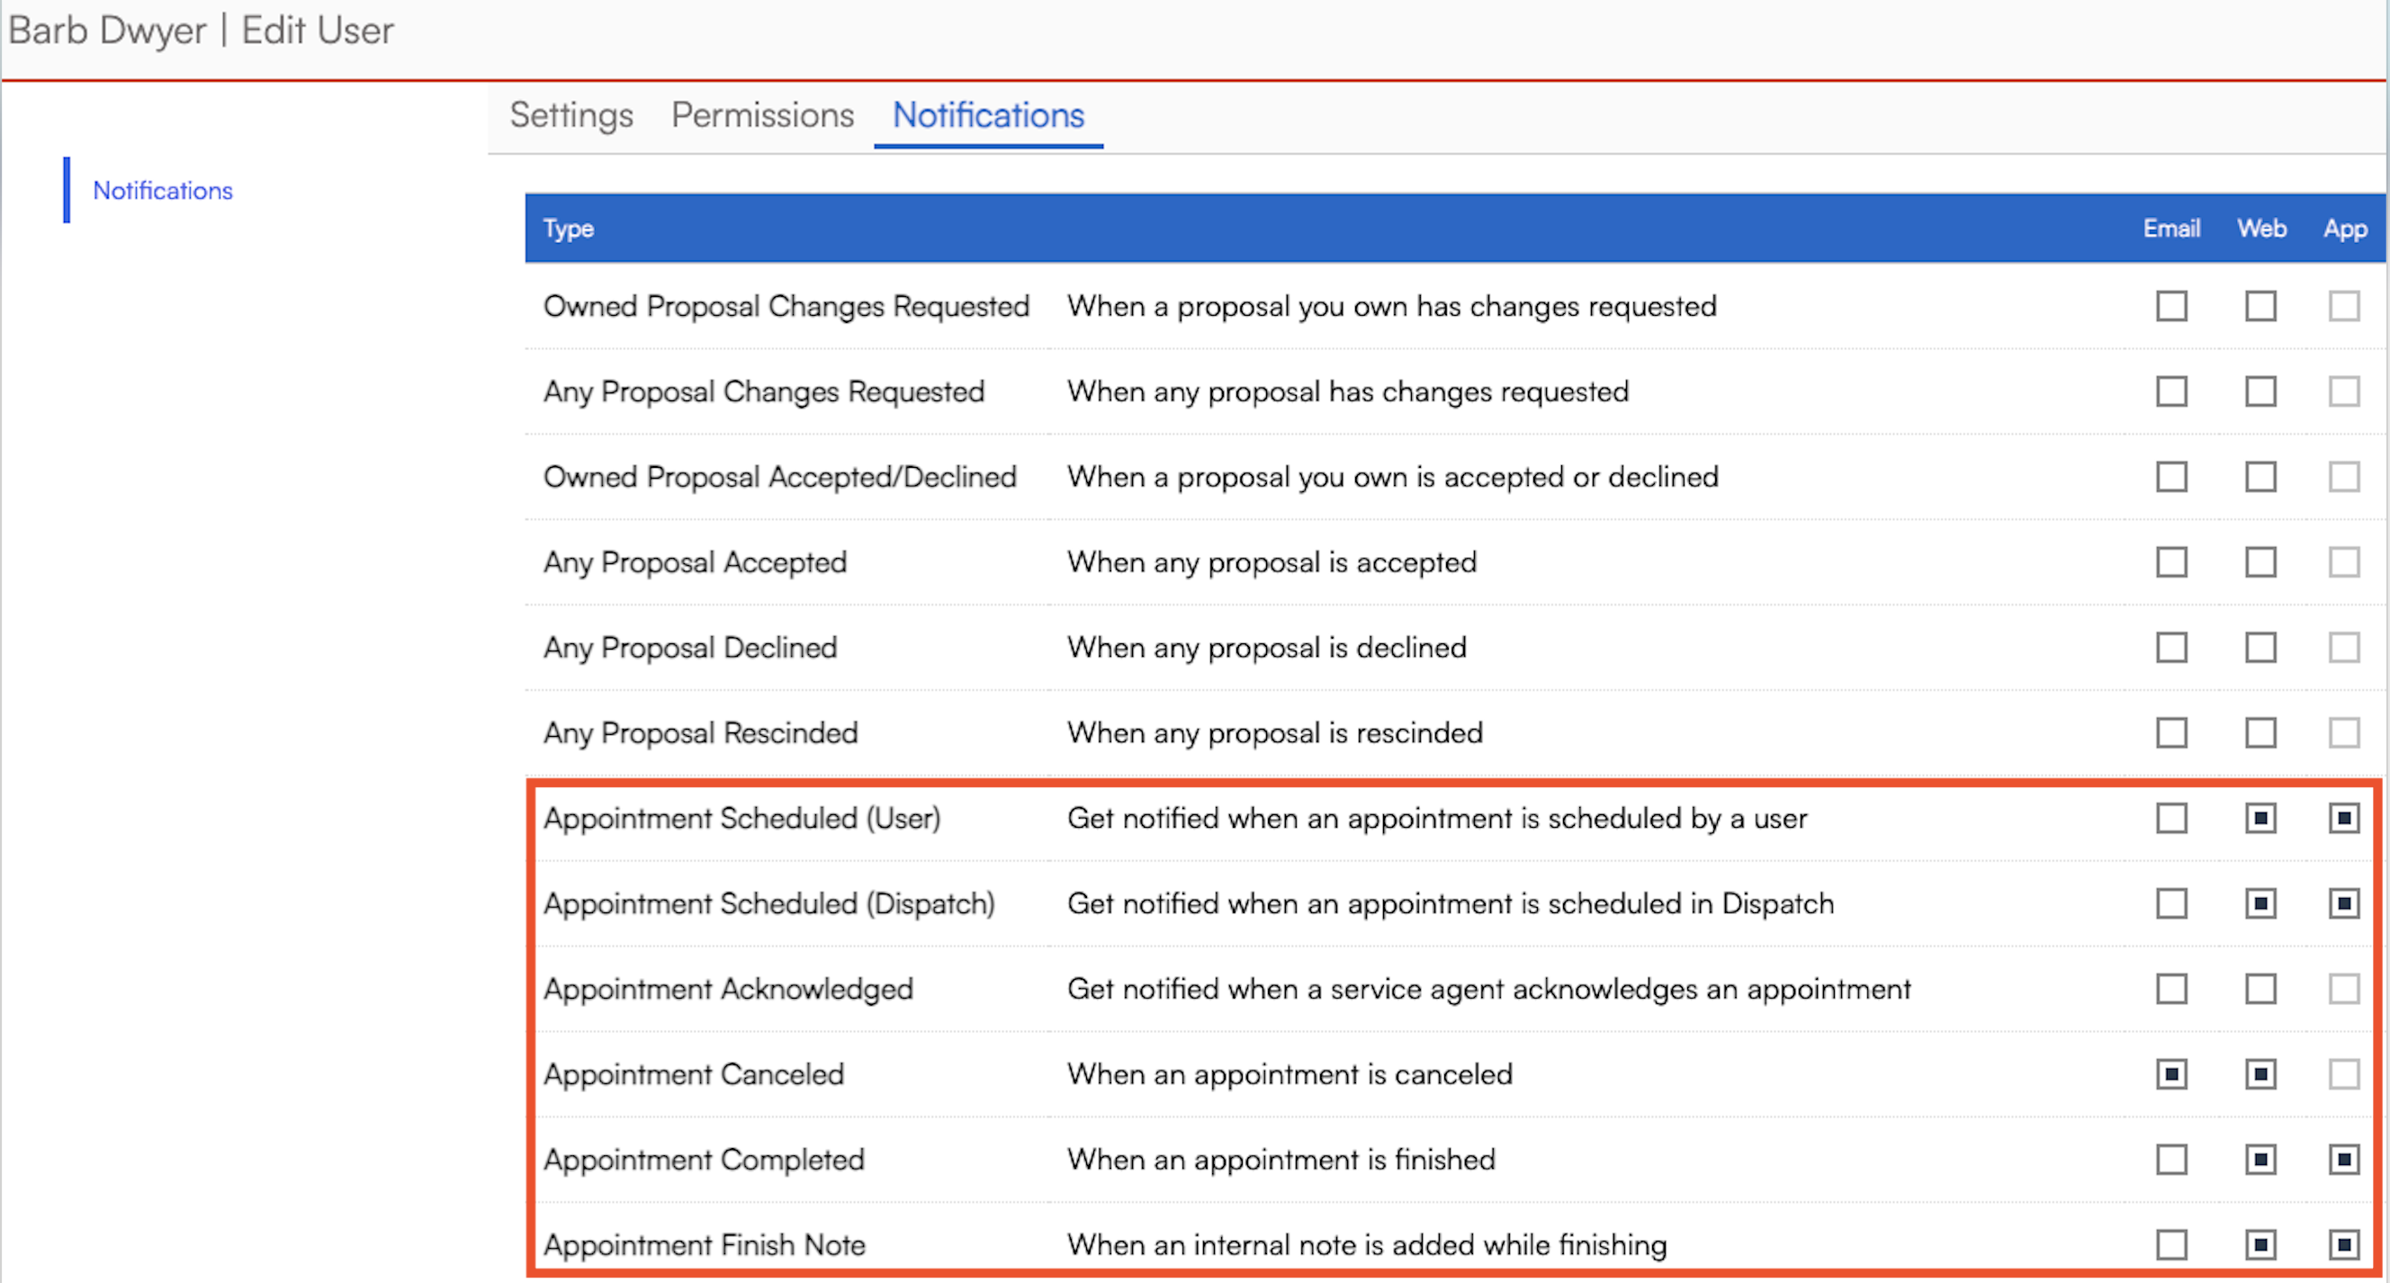
Task: Disable App for Appointment Finish Note
Action: [2343, 1245]
